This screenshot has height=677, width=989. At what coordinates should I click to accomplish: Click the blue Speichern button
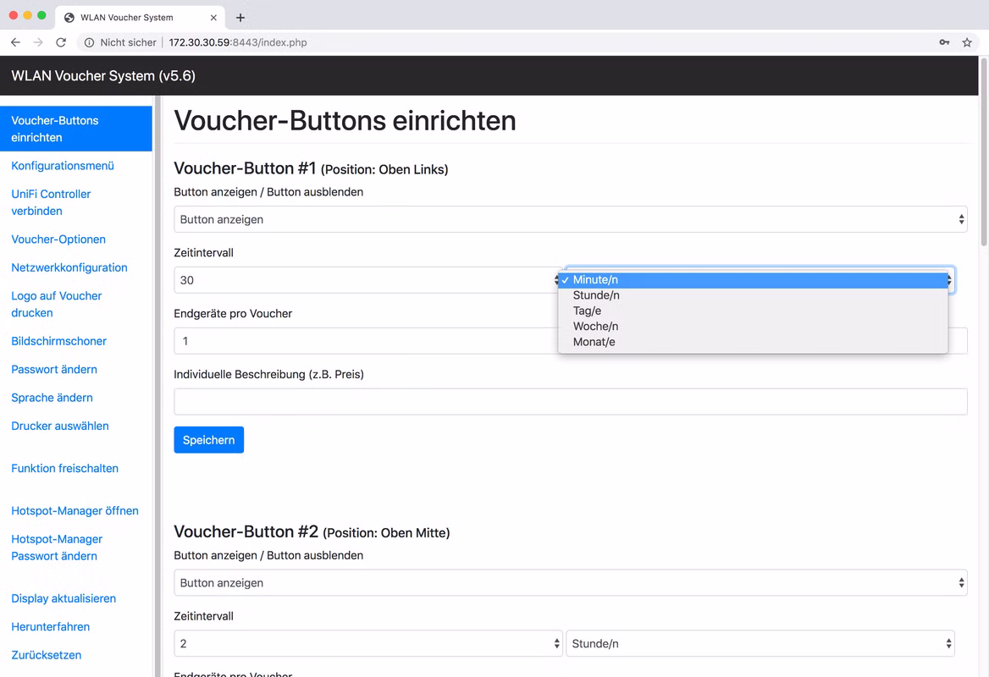click(208, 440)
